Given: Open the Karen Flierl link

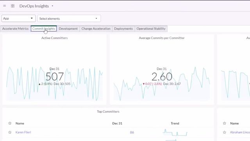Looking at the screenshot, I should point(23,132).
